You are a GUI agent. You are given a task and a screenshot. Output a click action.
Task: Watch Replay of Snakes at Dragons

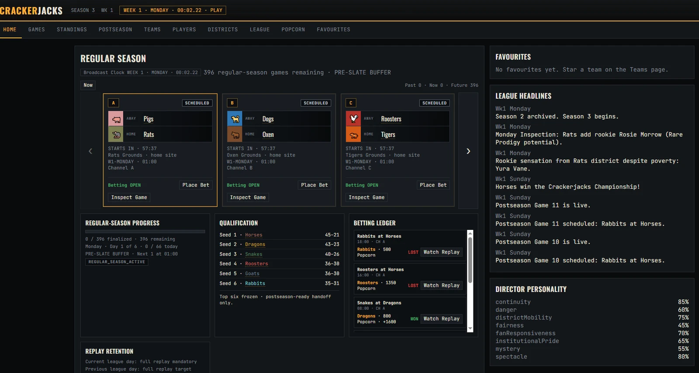442,319
